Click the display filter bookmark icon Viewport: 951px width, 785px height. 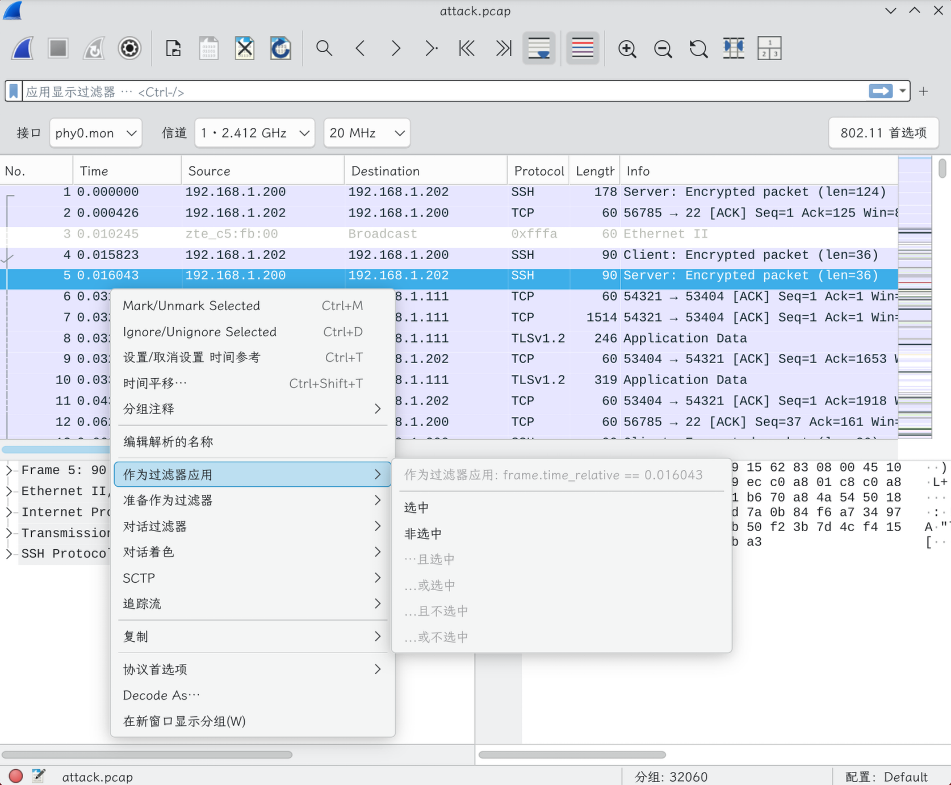14,91
